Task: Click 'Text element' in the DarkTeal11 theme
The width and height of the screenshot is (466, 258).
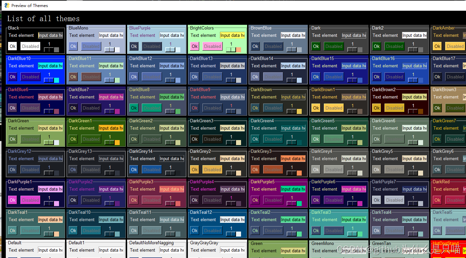Action: tap(143, 219)
